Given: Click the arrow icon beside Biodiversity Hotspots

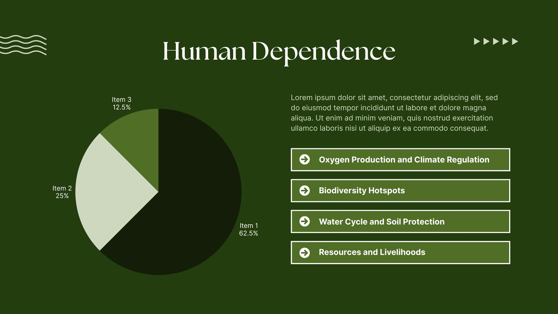Looking at the screenshot, I should point(304,190).
